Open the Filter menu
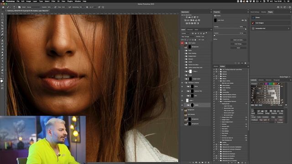Viewport: 292px width, 164px height. pos(53,1)
